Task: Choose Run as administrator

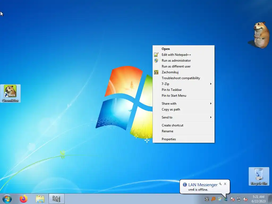Action: click(183, 61)
